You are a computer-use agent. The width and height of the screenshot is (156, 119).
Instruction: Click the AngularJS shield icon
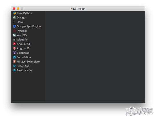pos(14,48)
